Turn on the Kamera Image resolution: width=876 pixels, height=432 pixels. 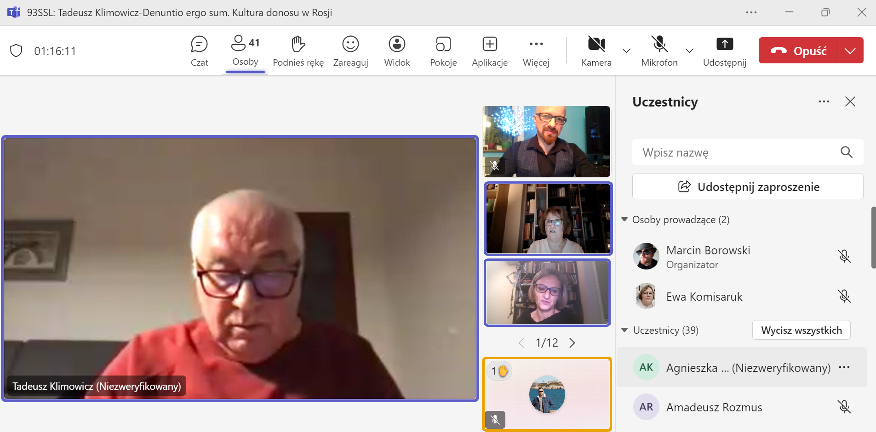coord(596,51)
